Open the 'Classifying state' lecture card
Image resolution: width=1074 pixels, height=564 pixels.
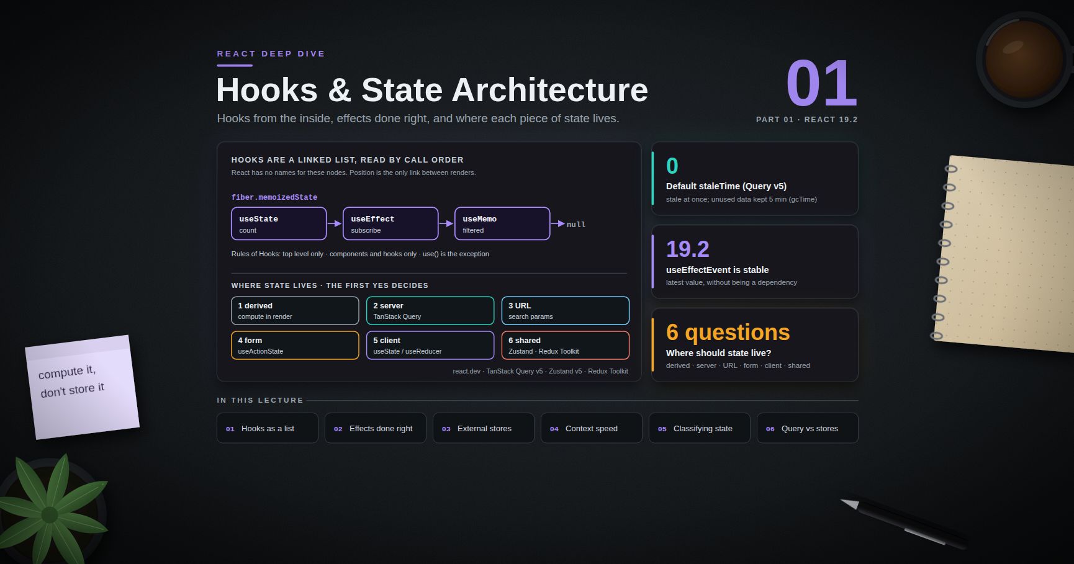click(x=700, y=428)
